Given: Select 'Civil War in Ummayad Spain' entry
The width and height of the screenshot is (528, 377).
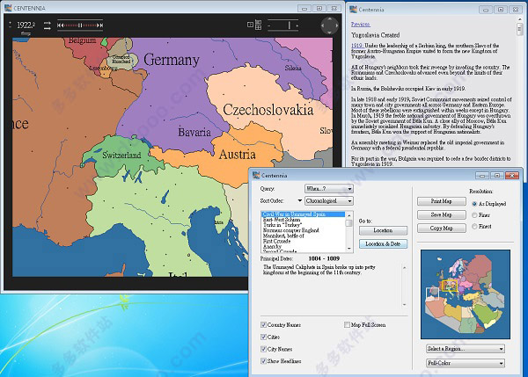Looking at the screenshot, I should [303, 214].
